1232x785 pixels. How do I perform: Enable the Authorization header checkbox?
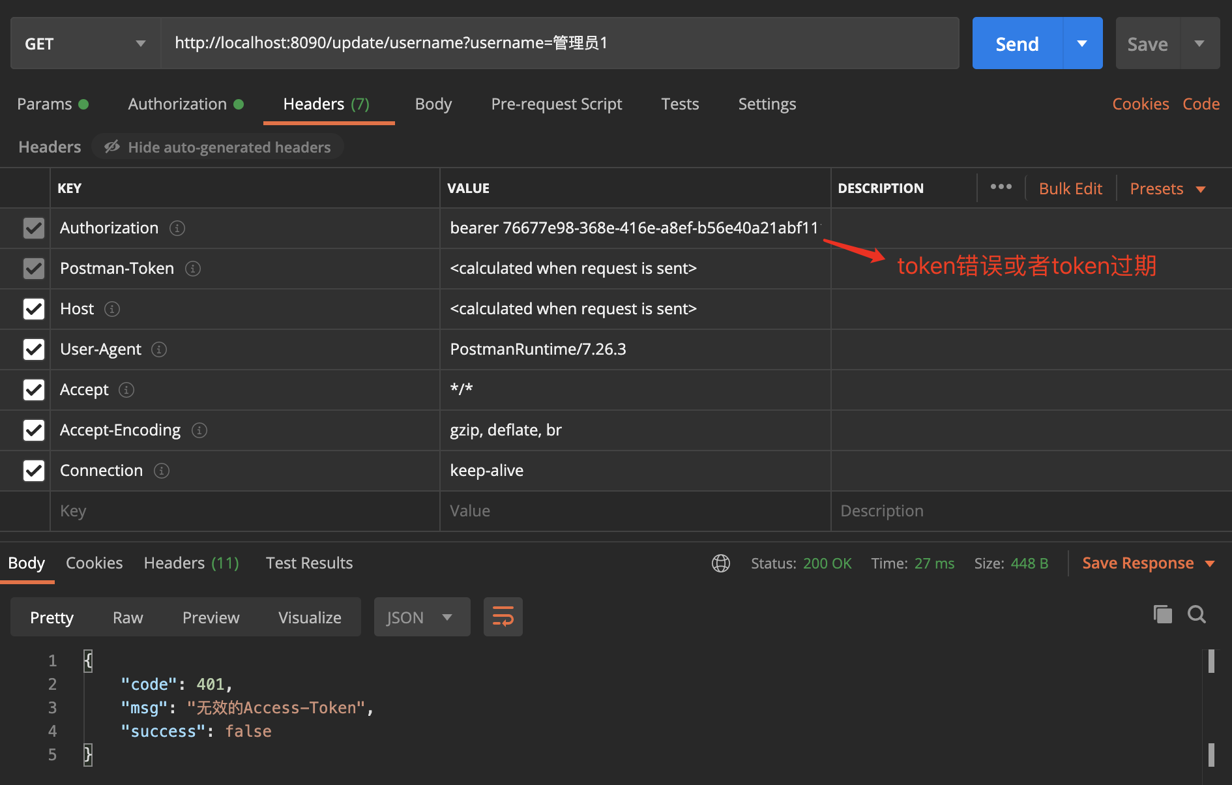pos(33,228)
